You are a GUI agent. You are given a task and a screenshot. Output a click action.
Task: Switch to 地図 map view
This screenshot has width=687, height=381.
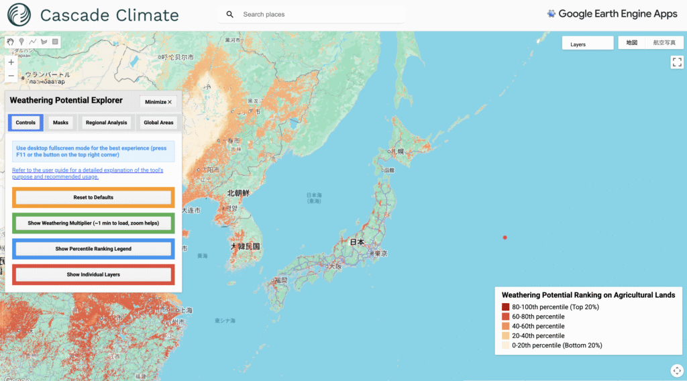coord(631,42)
